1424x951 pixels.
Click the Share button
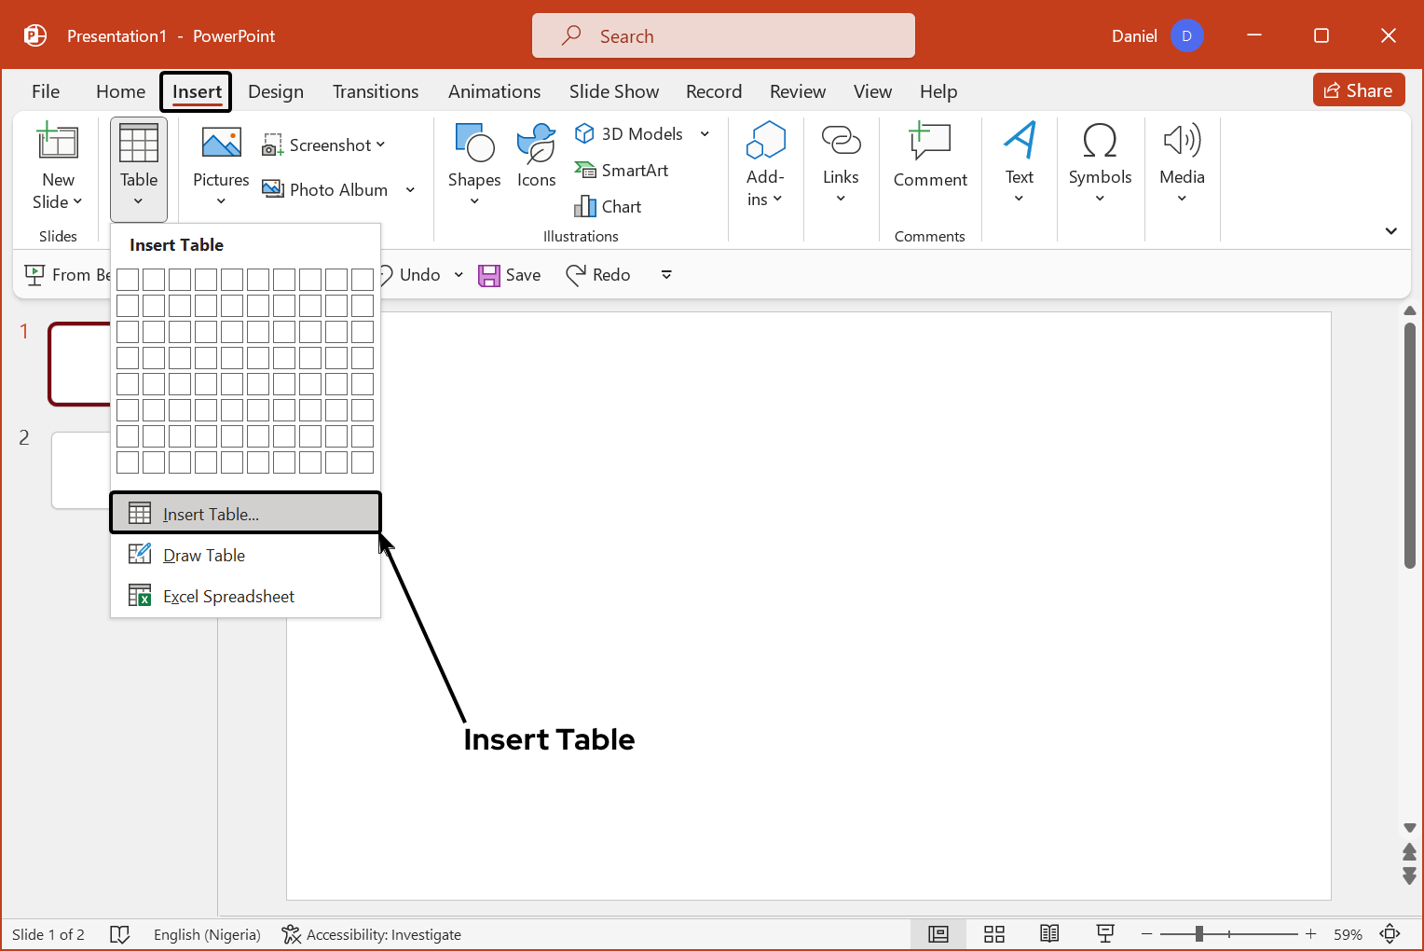[x=1358, y=90]
